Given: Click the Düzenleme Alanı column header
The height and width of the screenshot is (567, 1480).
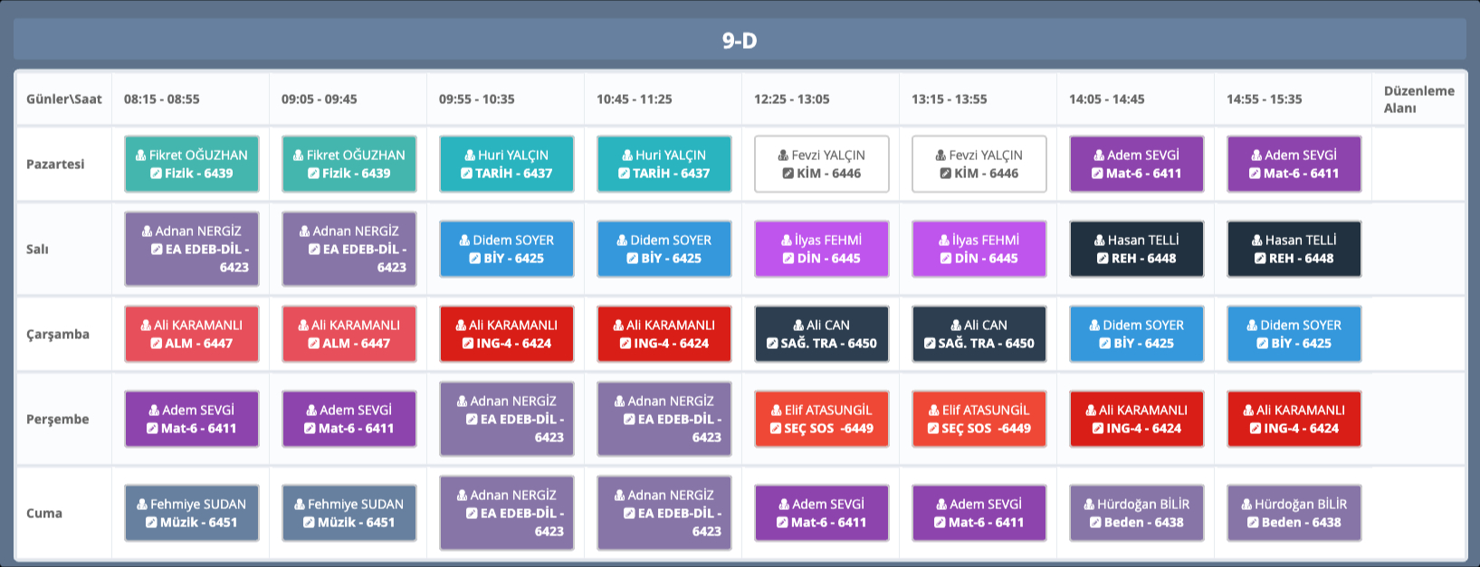Looking at the screenshot, I should (1418, 99).
